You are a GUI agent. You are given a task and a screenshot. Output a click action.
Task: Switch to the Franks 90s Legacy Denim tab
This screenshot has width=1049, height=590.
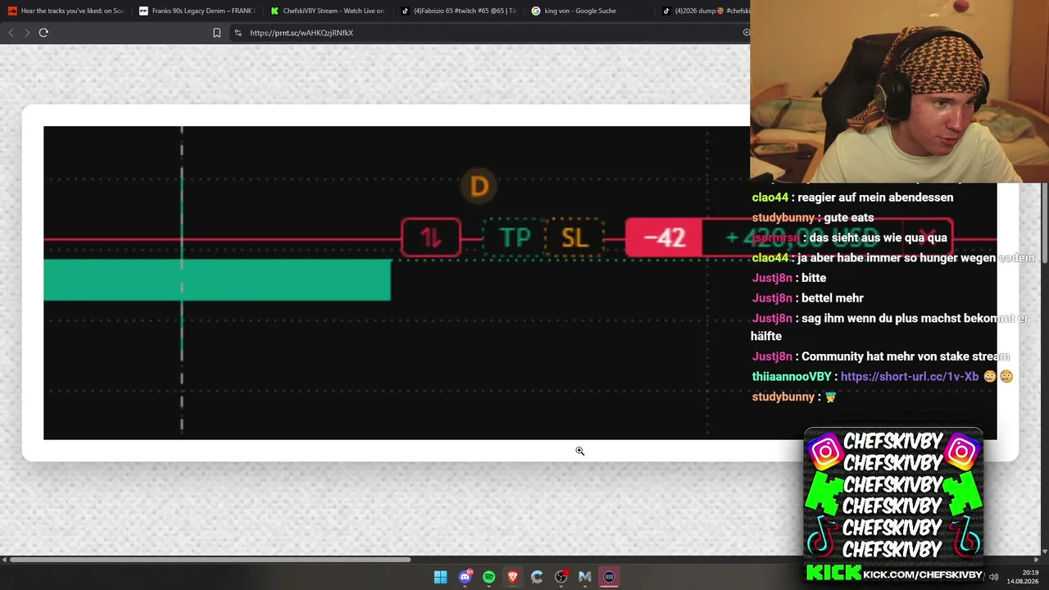[x=197, y=11]
